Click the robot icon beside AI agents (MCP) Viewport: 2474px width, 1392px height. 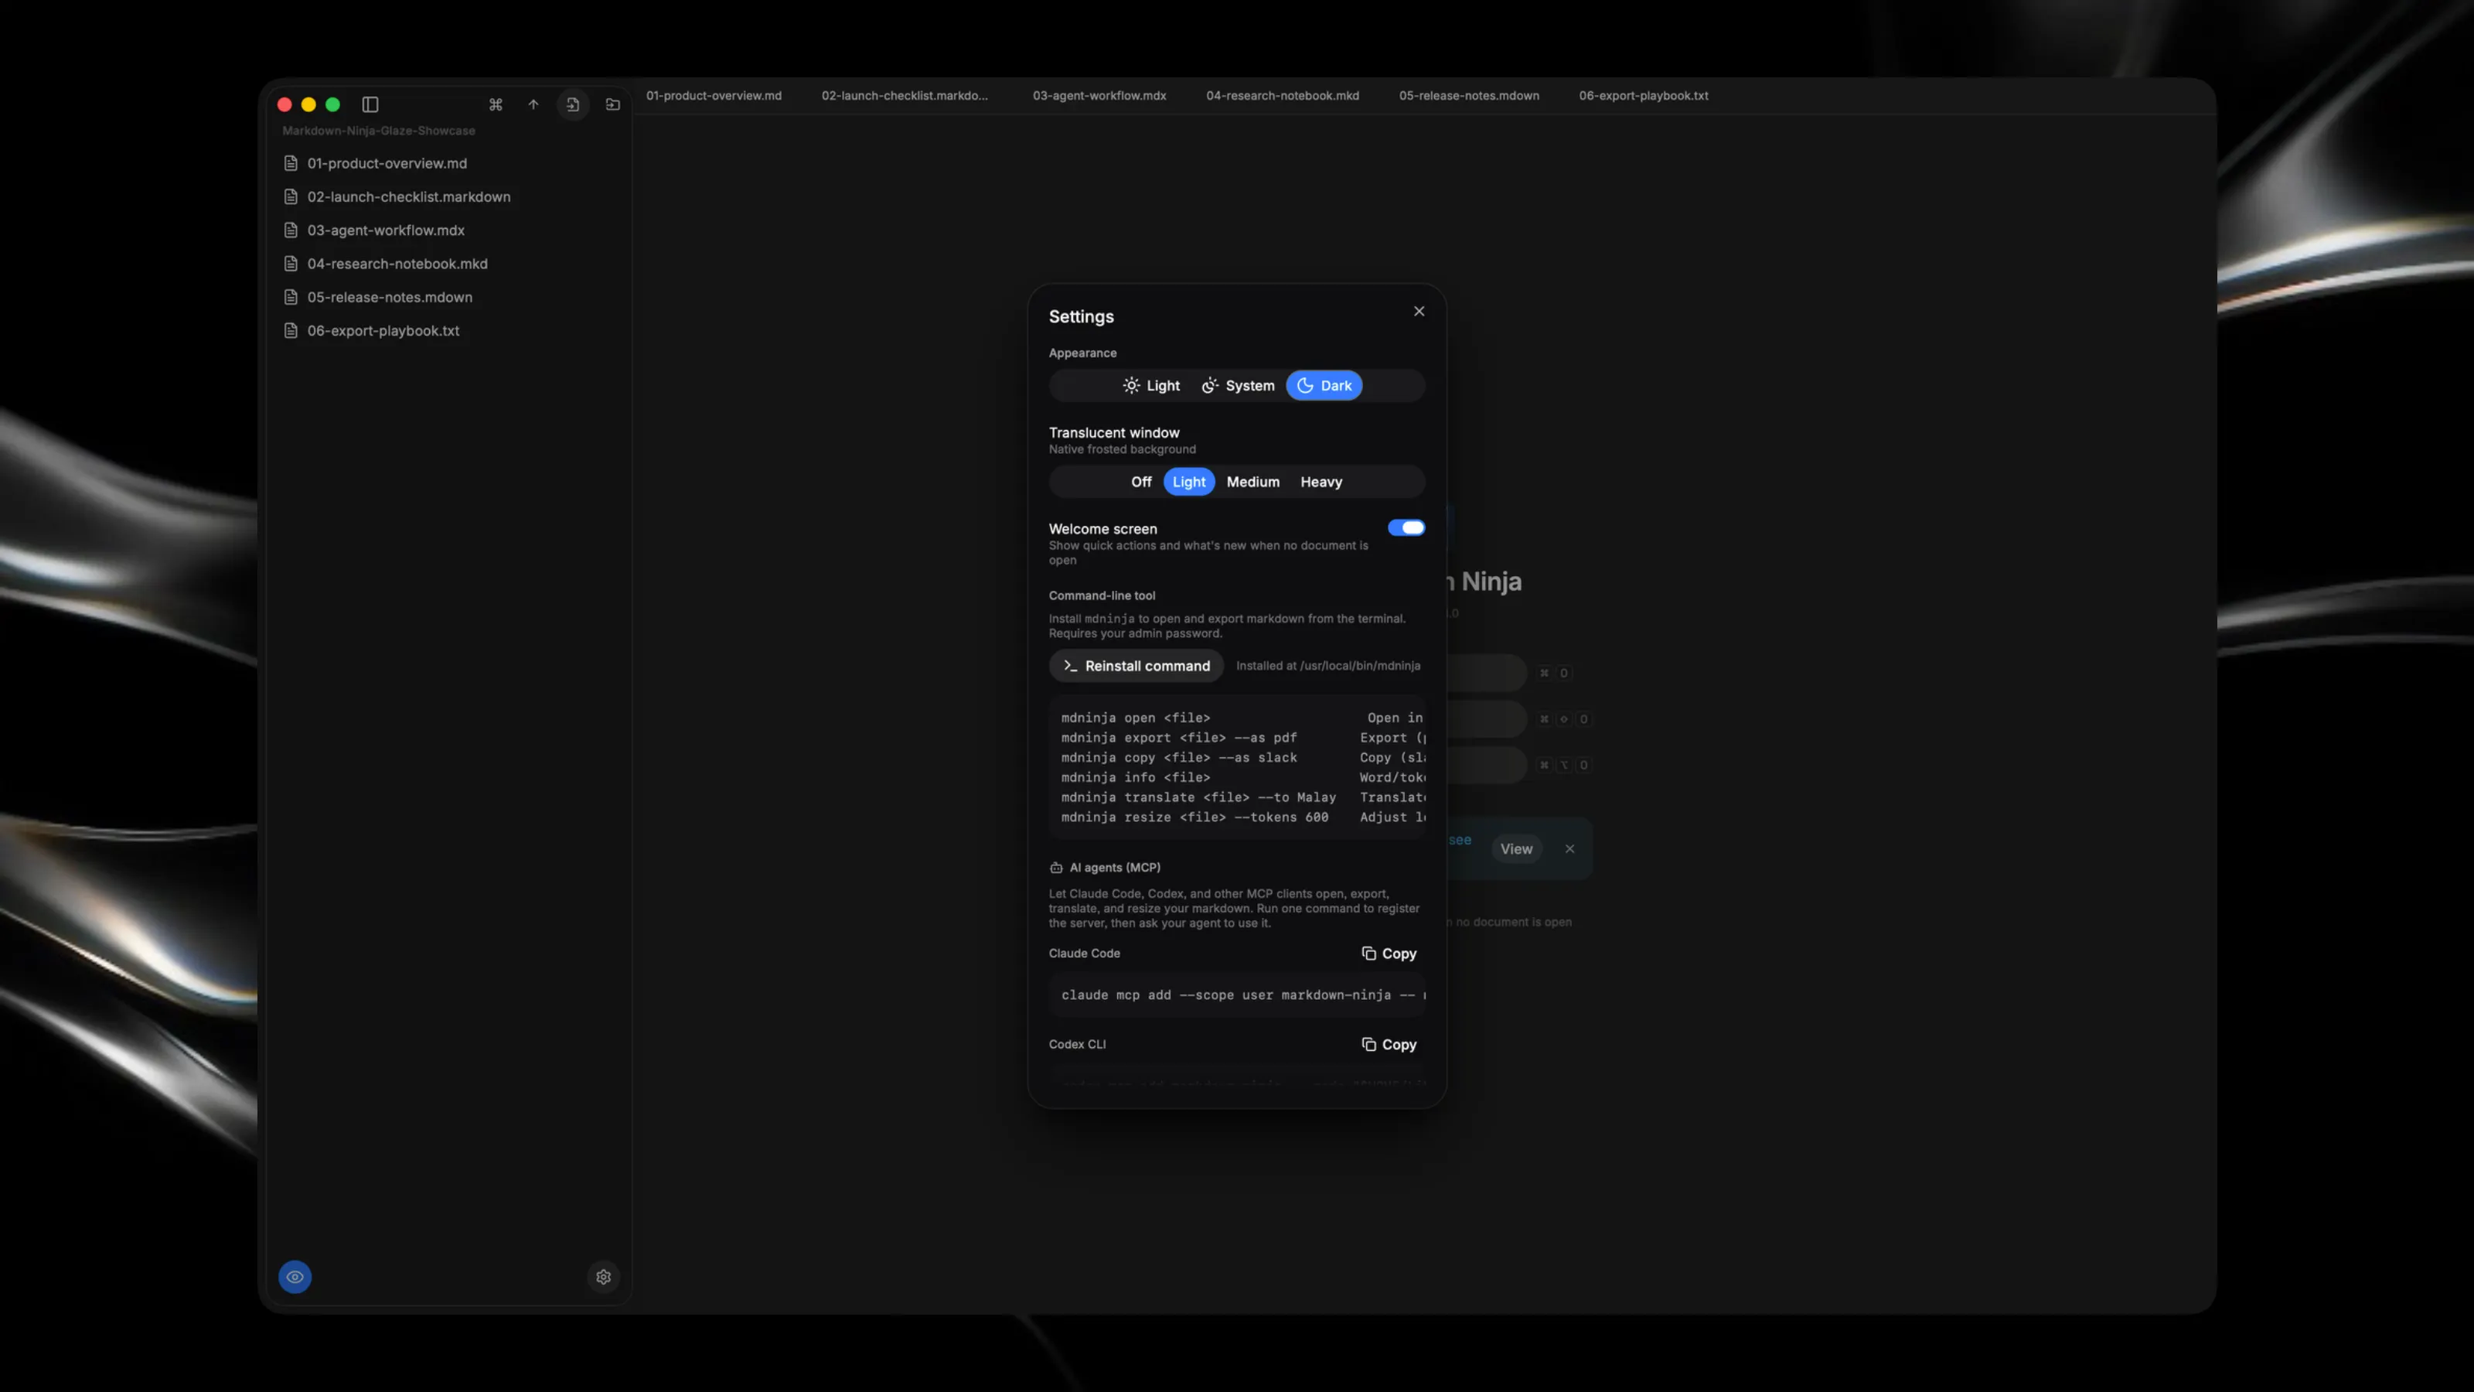pyautogui.click(x=1055, y=868)
